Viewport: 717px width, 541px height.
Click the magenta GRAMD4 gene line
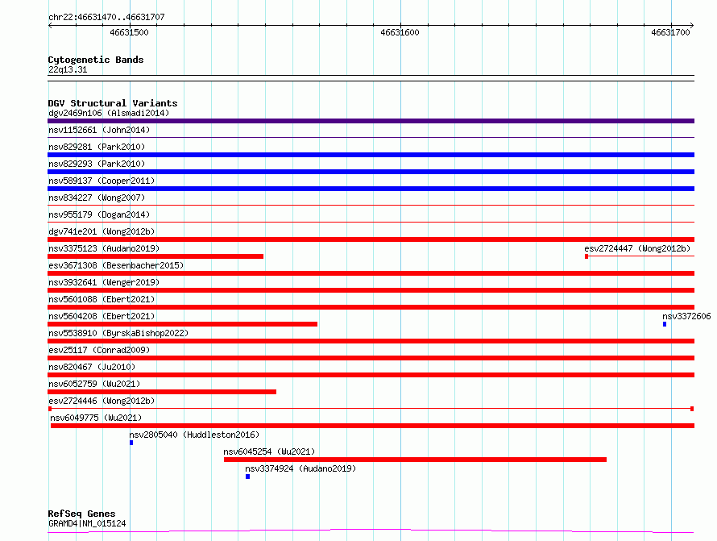pyautogui.click(x=371, y=531)
